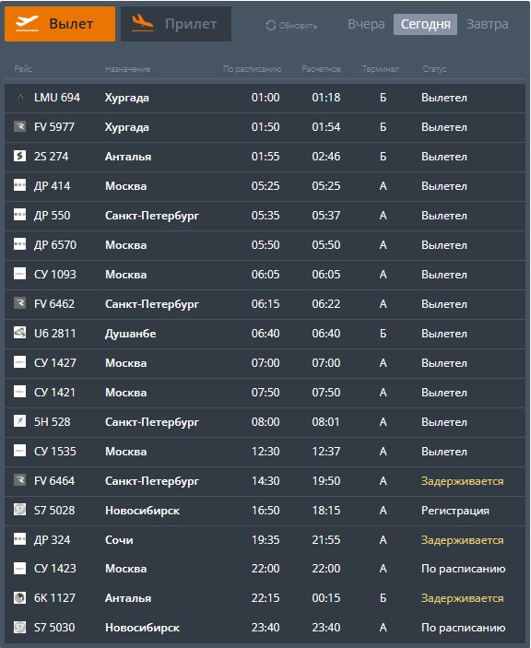Select the Вчера day filter
This screenshot has height=648, width=531.
366,24
